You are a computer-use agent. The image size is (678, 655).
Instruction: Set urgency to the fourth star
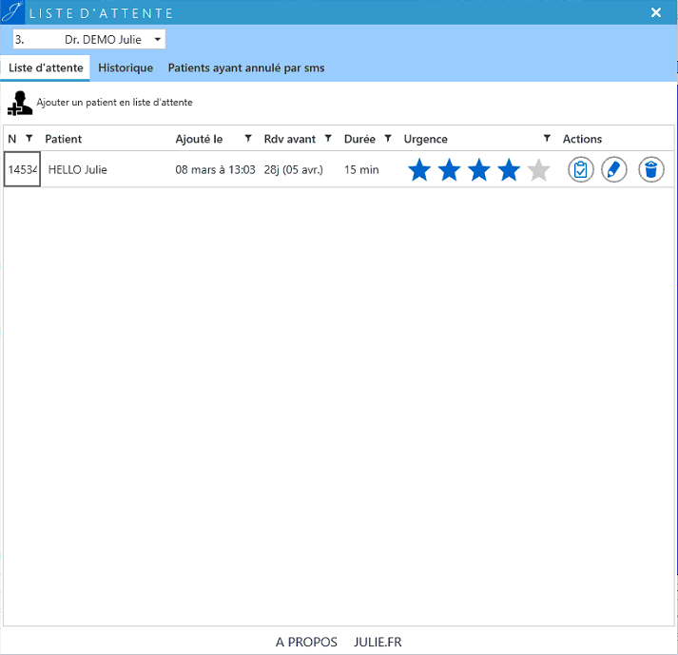click(x=509, y=169)
